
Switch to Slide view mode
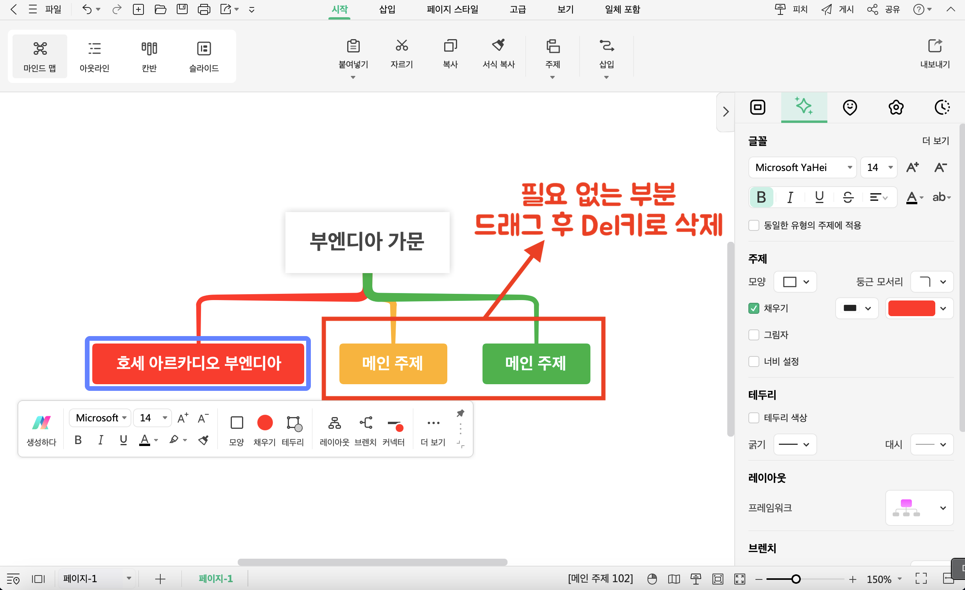tap(204, 56)
